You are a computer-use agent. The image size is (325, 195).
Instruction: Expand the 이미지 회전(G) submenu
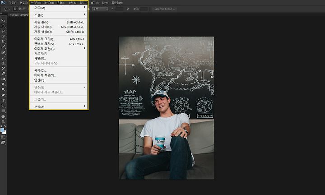pyautogui.click(x=59, y=49)
